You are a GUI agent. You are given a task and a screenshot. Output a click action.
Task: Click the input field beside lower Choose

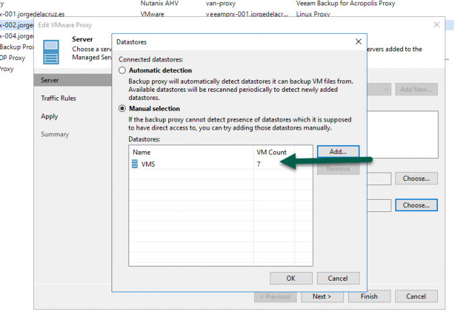click(379, 206)
